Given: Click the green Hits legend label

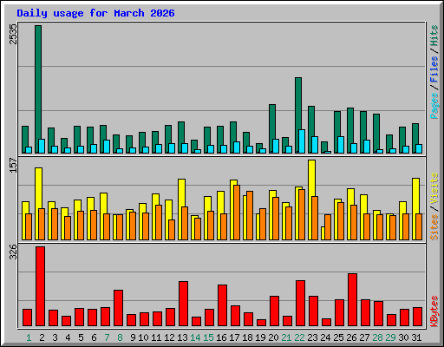Looking at the screenshot, I should pyautogui.click(x=434, y=36).
